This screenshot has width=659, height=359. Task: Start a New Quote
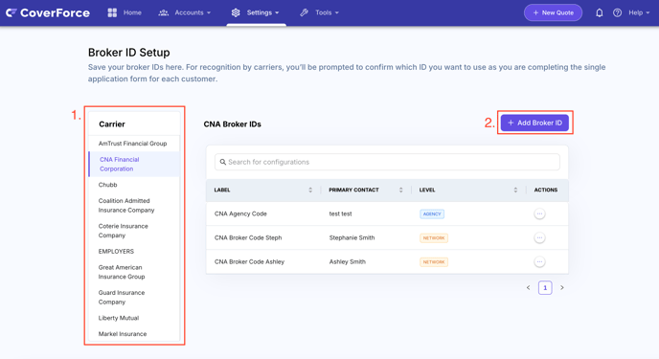553,12
